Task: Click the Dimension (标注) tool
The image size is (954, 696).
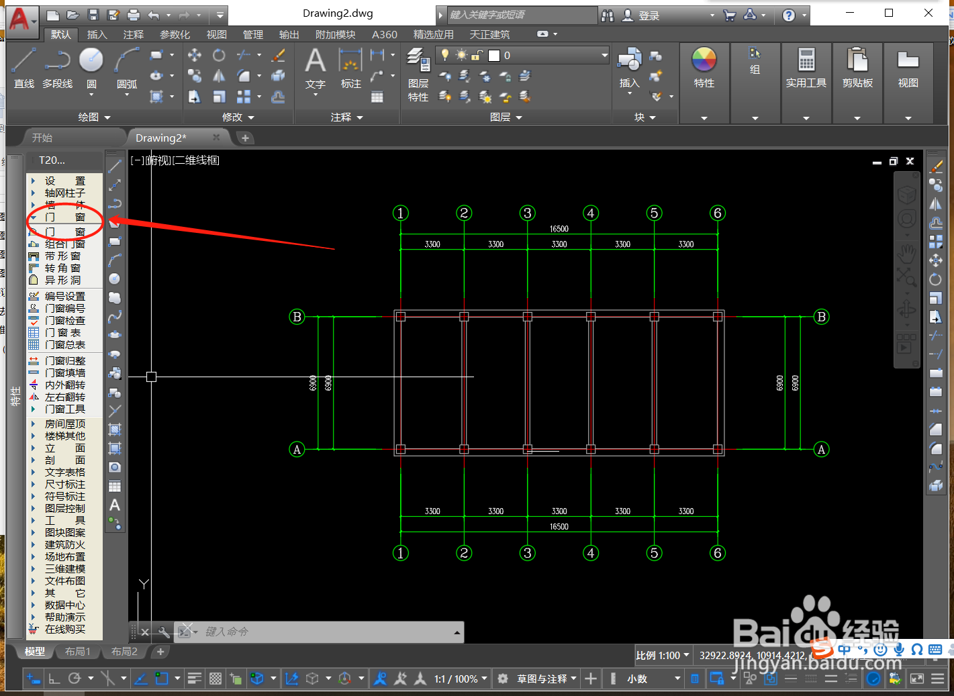Action: 350,68
